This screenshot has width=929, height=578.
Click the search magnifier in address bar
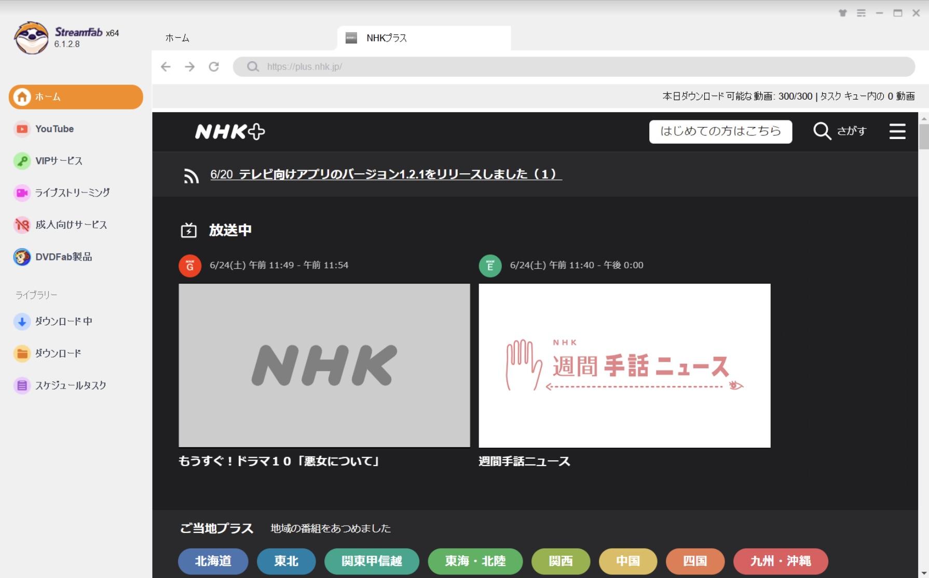[x=253, y=66]
